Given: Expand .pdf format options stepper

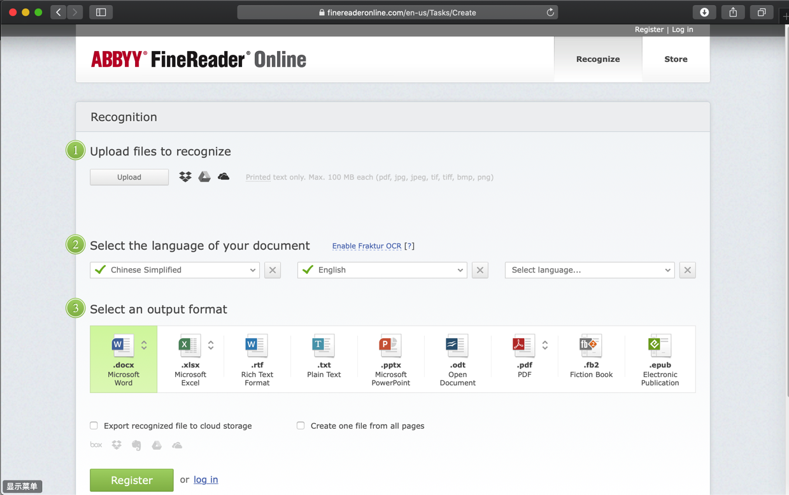Looking at the screenshot, I should click(x=545, y=345).
